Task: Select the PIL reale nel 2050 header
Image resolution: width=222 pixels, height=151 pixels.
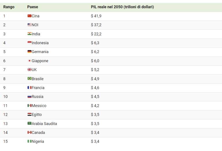Action: pos(122,7)
